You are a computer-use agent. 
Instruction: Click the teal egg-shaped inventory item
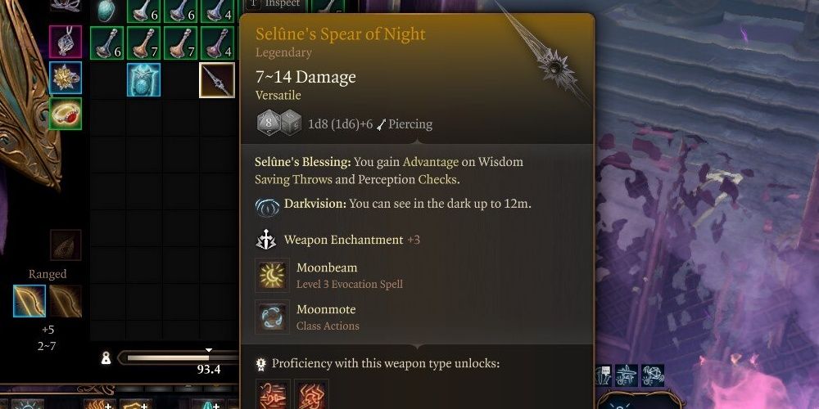click(x=107, y=11)
